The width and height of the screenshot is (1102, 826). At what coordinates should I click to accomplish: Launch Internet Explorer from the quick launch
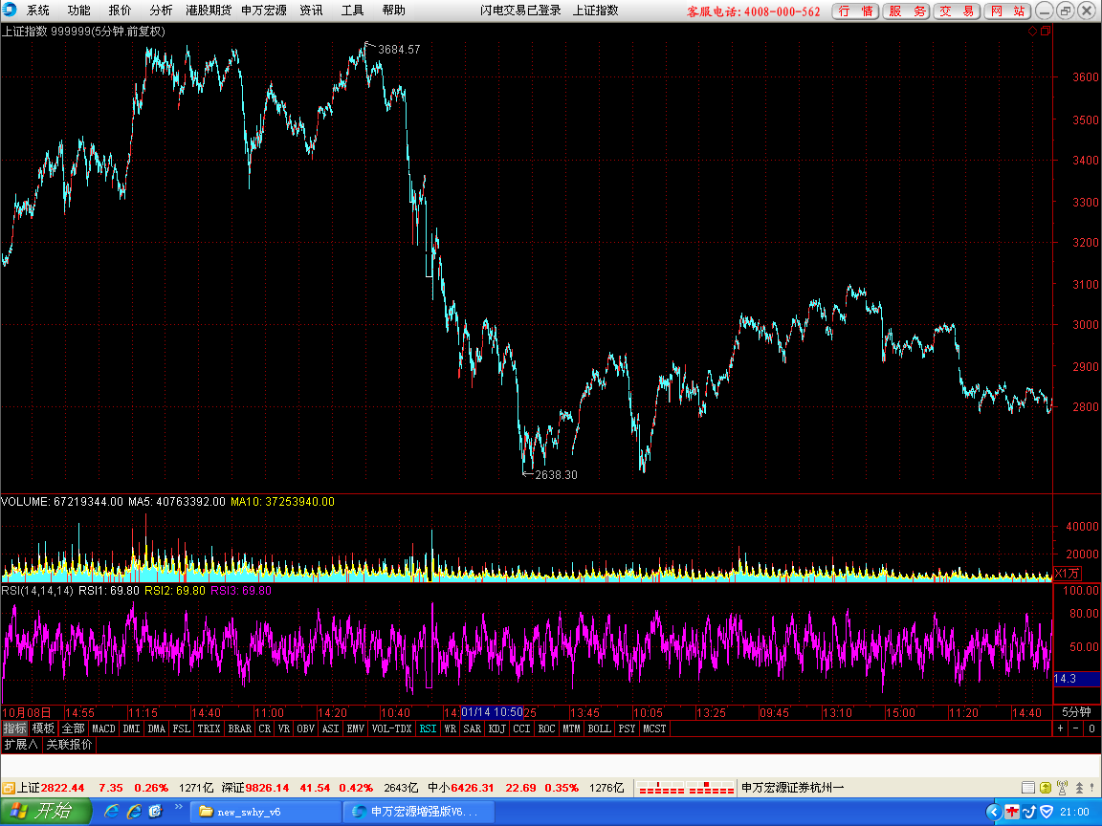click(111, 812)
